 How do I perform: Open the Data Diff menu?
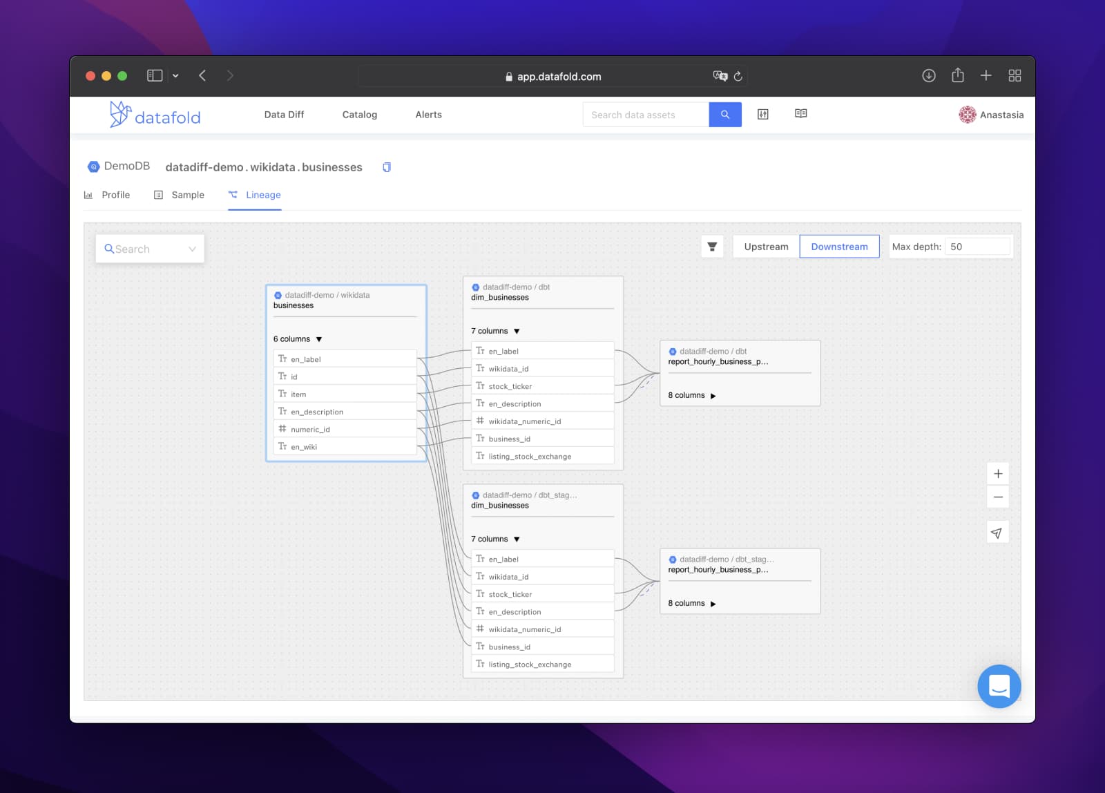click(x=284, y=115)
